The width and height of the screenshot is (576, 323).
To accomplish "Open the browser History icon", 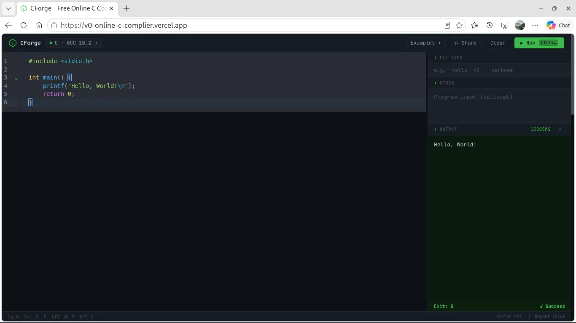I will 490,25.
